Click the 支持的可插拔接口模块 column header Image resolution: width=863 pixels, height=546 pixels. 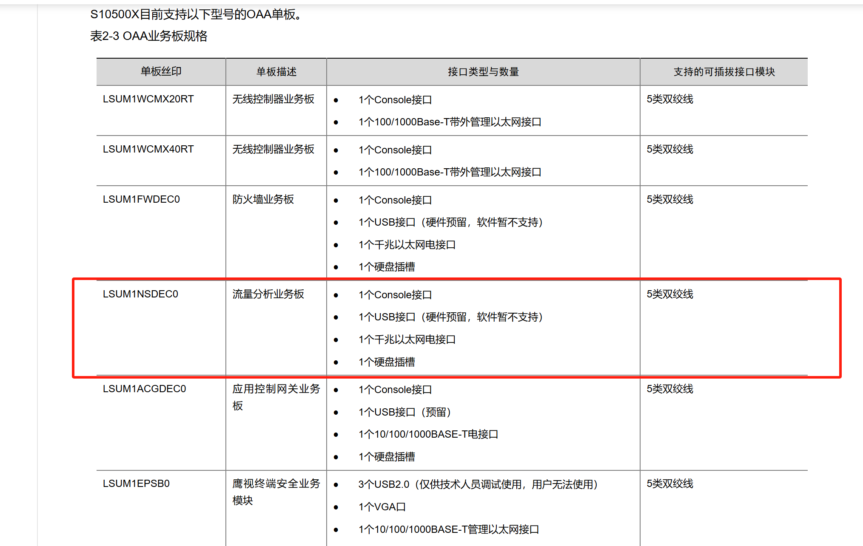pyautogui.click(x=724, y=71)
